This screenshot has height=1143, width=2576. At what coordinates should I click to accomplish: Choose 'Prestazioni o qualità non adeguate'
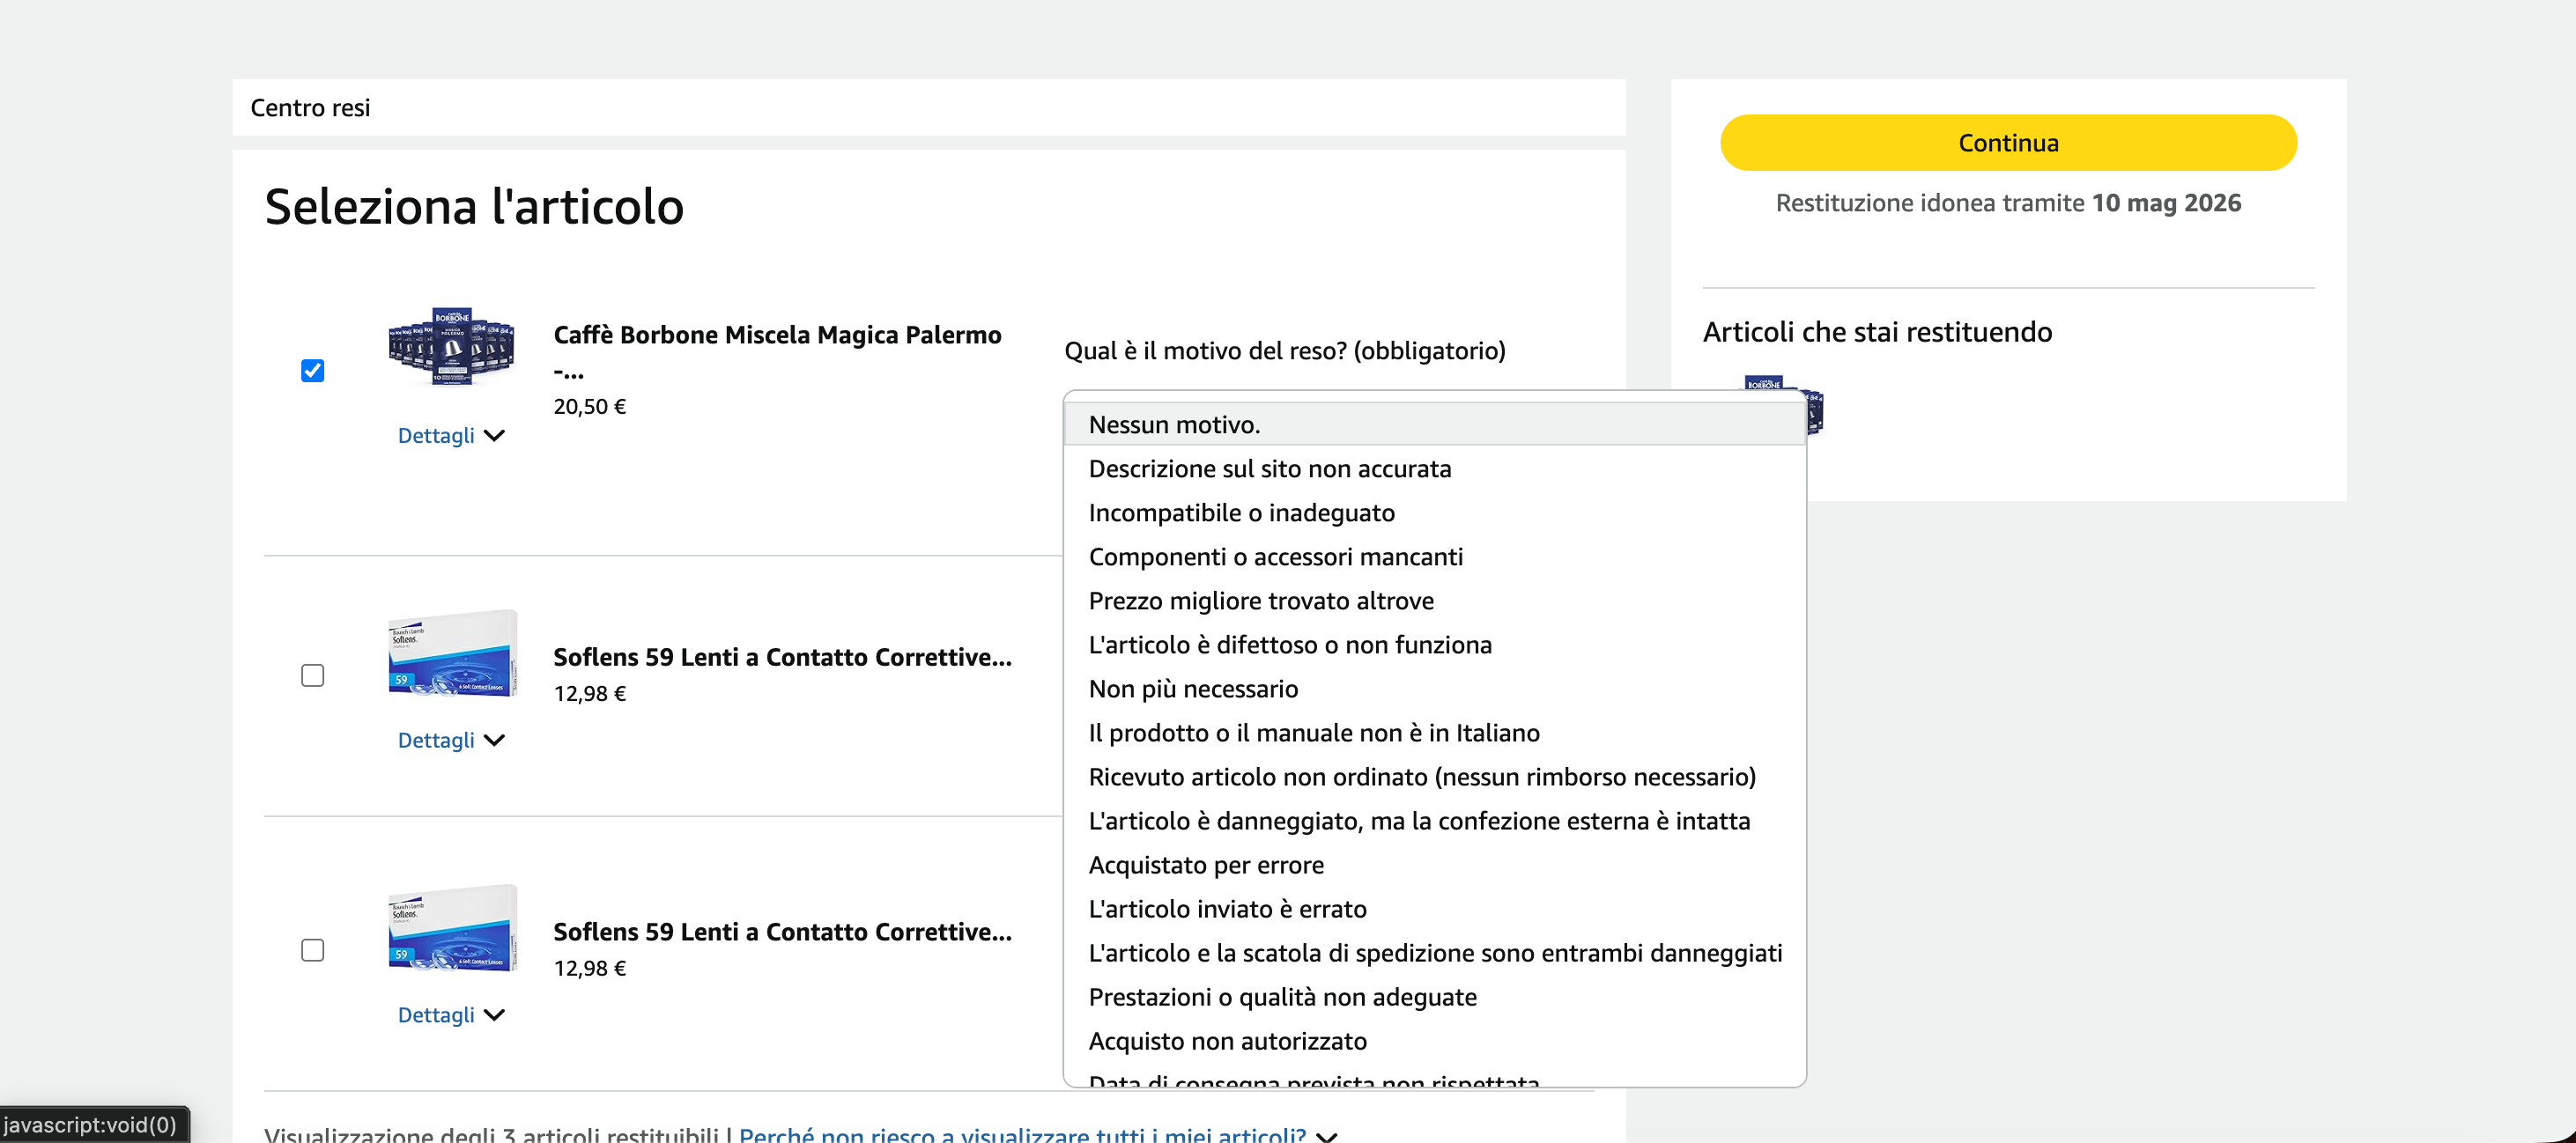tap(1435, 996)
